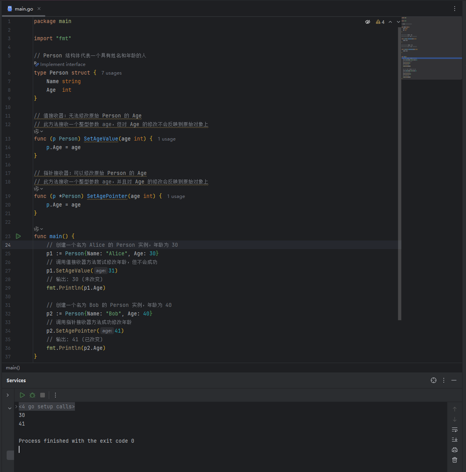Open the editor tab options kebab menu

(x=455, y=9)
